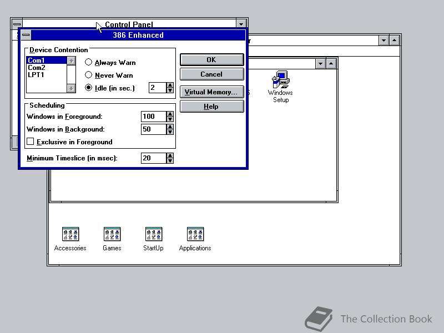
Task: Click the Windows in Foreground value field
Action: [x=154, y=117]
